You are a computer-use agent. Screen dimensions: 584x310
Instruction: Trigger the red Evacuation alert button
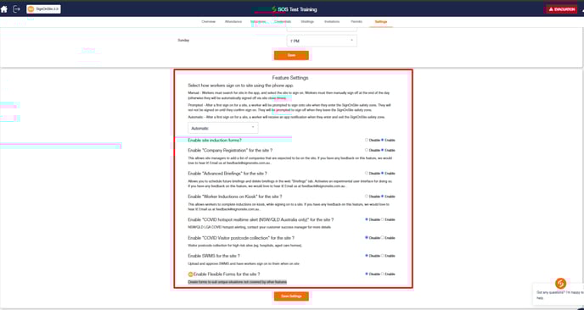coord(562,9)
